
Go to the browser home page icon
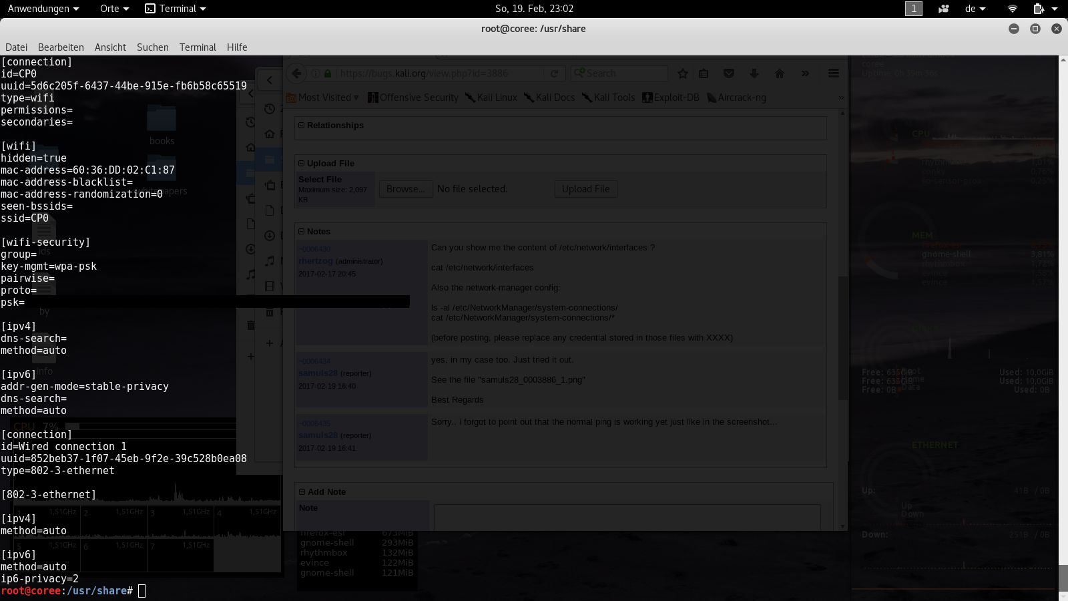(780, 73)
